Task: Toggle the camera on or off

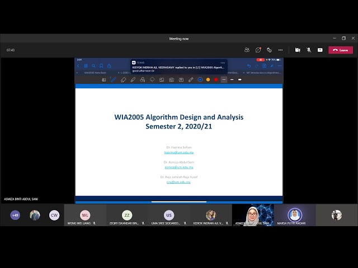Action: pos(298,50)
